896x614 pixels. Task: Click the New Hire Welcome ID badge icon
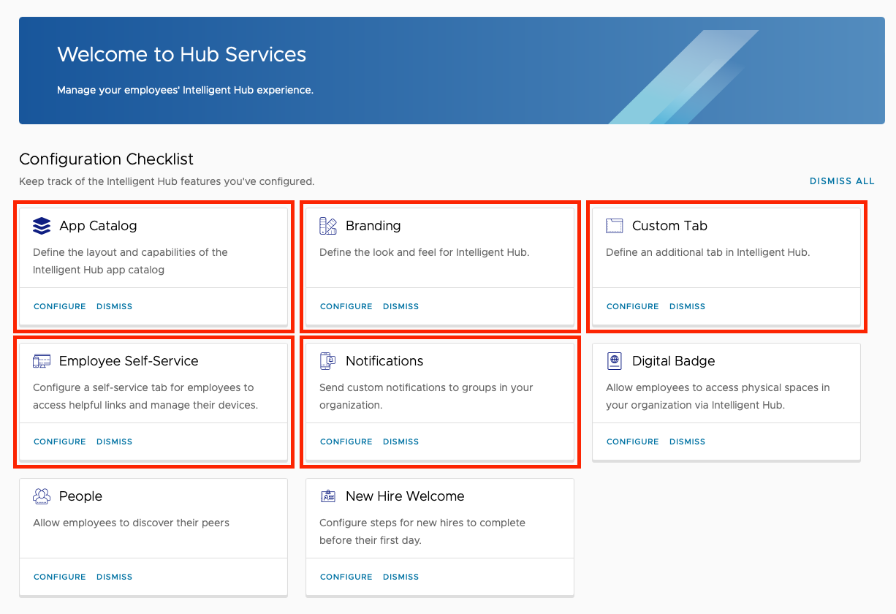click(x=328, y=496)
